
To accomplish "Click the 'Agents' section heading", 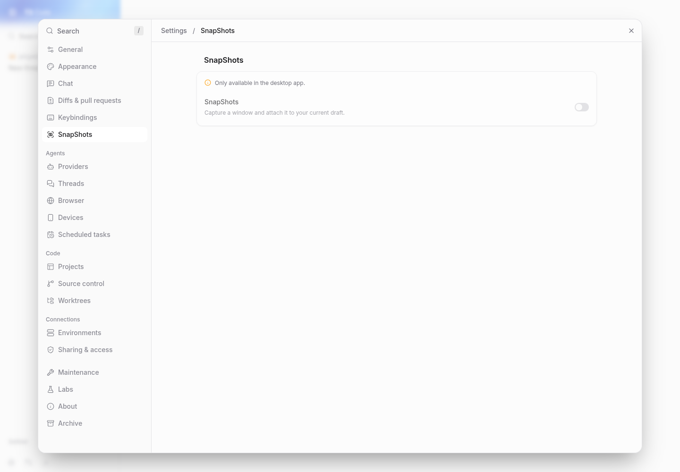I will [55, 153].
